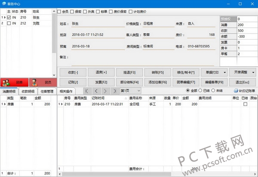Expand the 单据打印 dropdown arrow
This screenshot has width=258, height=177.
coord(225,72)
